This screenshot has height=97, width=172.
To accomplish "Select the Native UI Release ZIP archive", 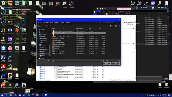I will (x=79, y=50).
